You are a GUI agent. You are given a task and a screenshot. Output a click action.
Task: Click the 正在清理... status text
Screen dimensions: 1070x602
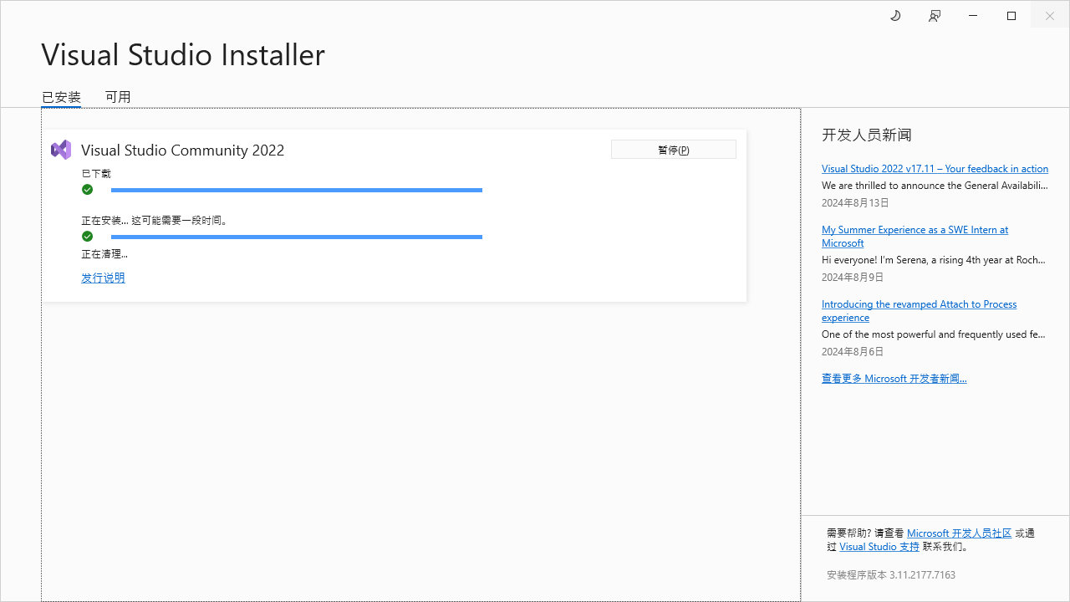pyautogui.click(x=104, y=254)
